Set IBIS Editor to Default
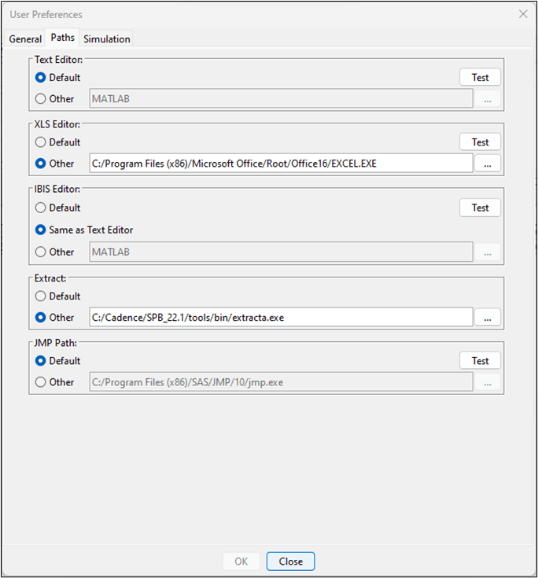The width and height of the screenshot is (538, 578). 40,208
